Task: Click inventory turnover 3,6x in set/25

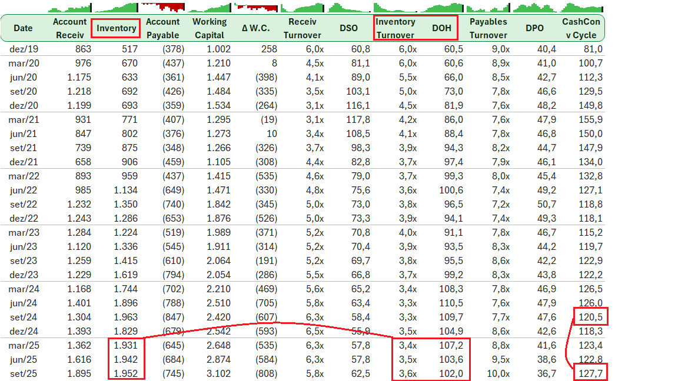Action: [408, 374]
